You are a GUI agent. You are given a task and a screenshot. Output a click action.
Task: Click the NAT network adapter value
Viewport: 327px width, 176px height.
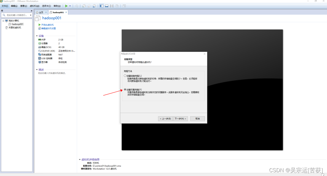60,55
